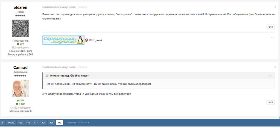Click 'Location:UNRR (SZ)' text

pos(20,51)
